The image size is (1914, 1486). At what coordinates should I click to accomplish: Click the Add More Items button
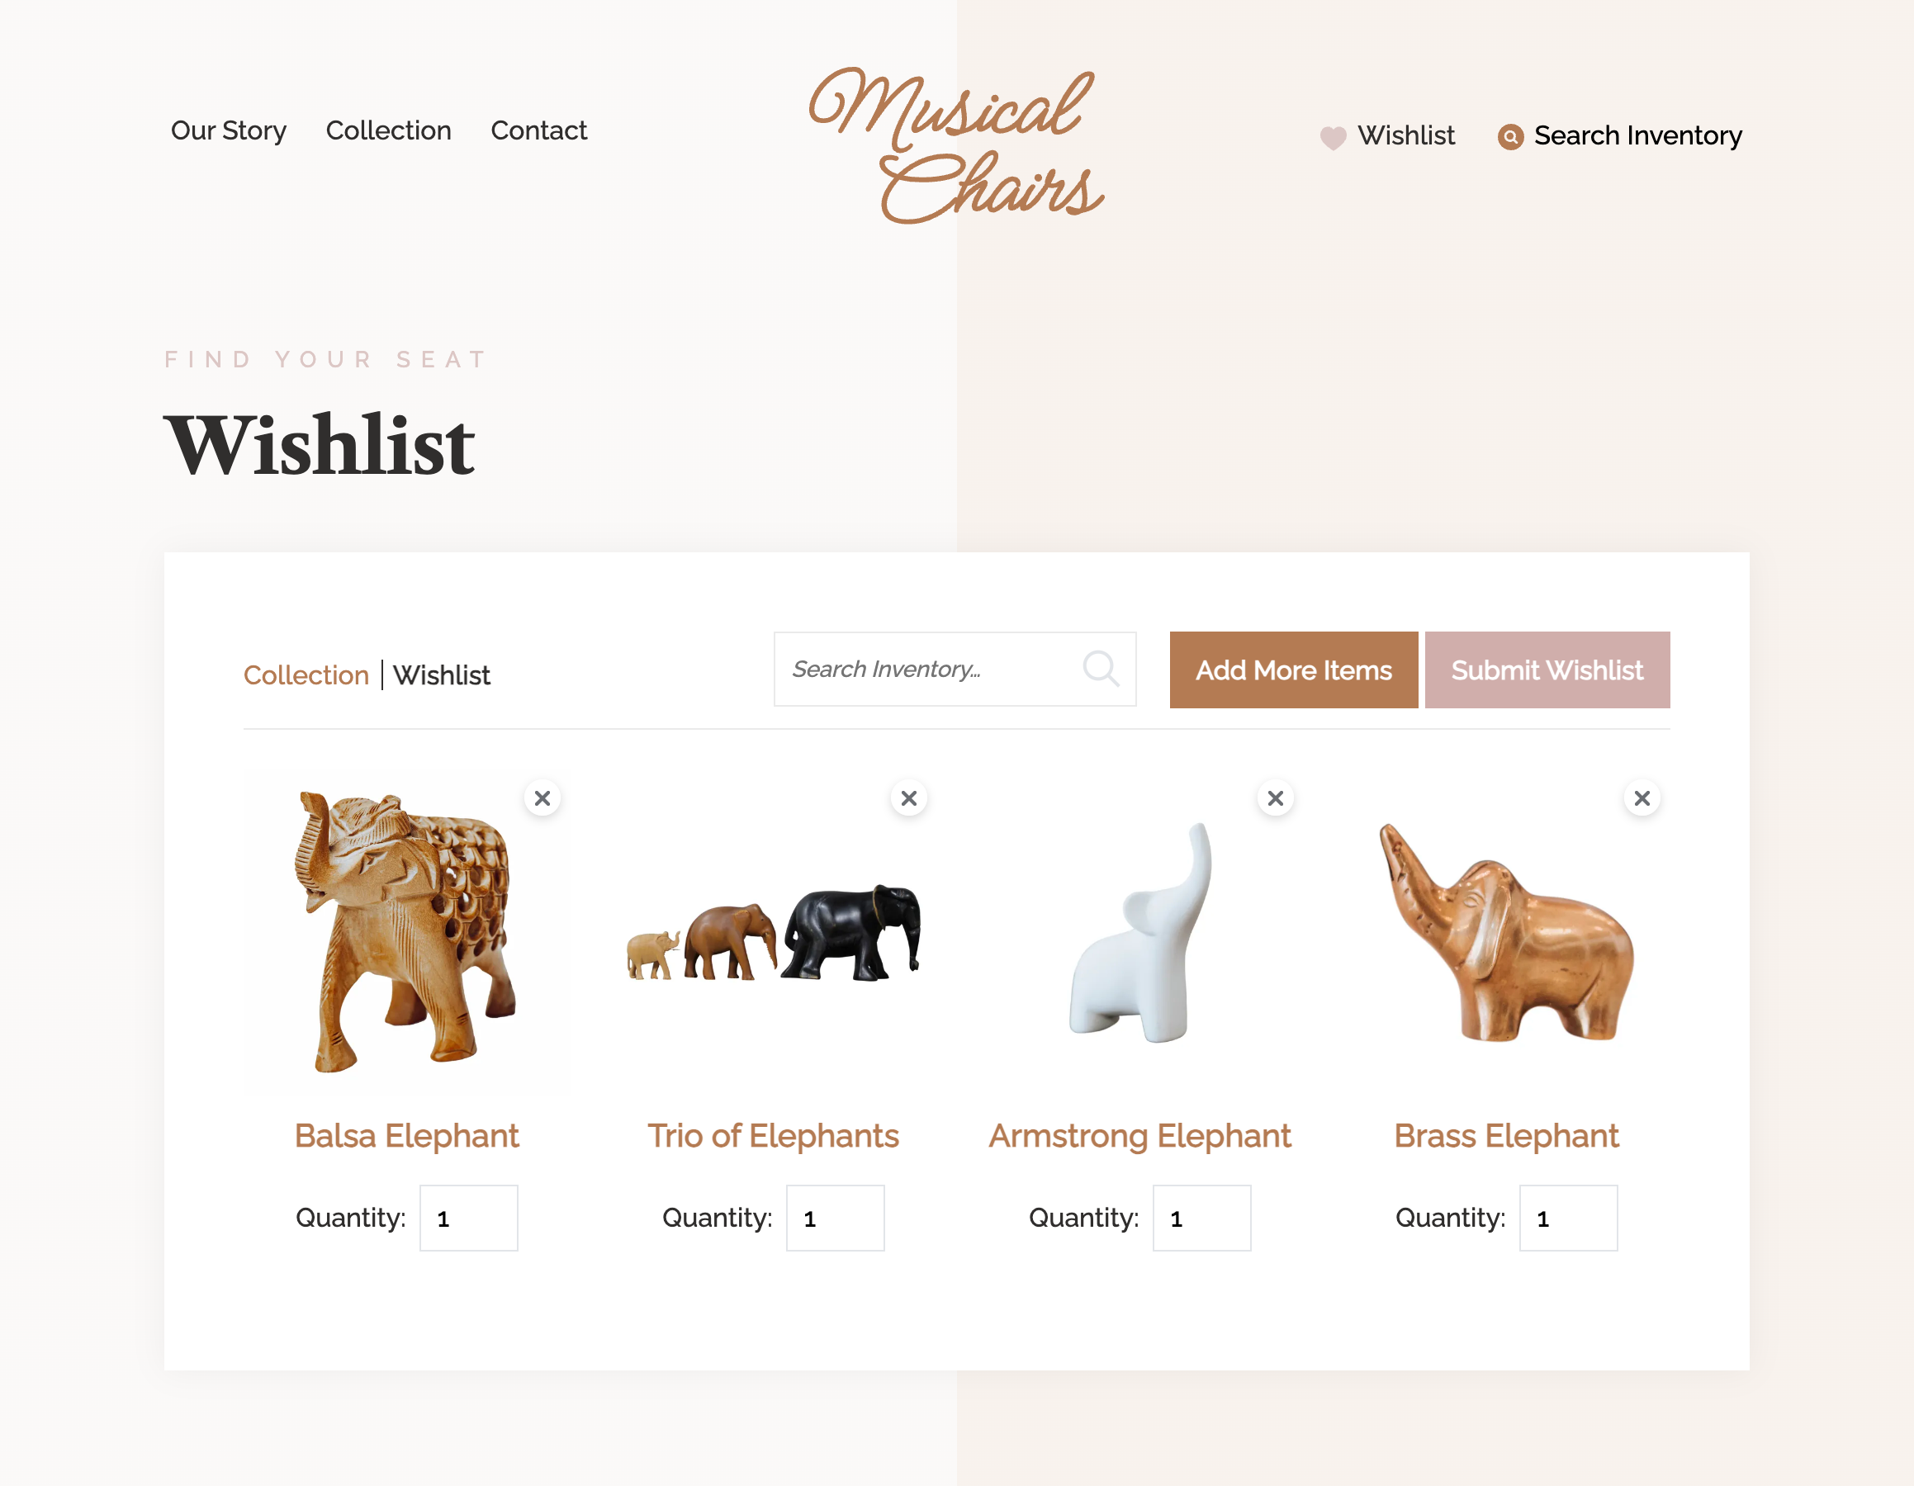1292,670
